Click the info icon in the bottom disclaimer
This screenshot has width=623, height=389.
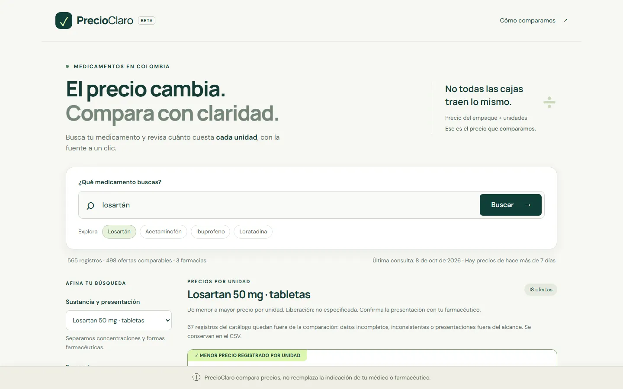click(x=196, y=377)
